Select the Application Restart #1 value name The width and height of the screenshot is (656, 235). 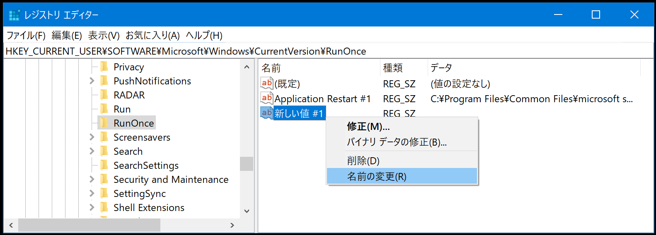tap(323, 98)
